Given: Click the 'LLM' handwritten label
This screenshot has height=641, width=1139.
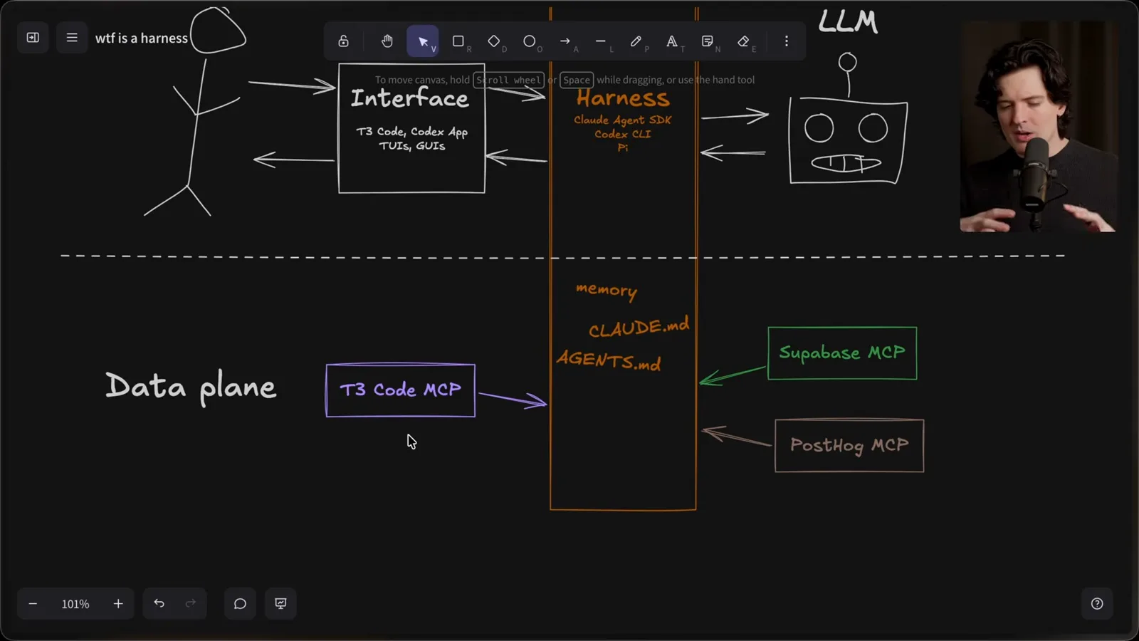Looking at the screenshot, I should (x=848, y=21).
